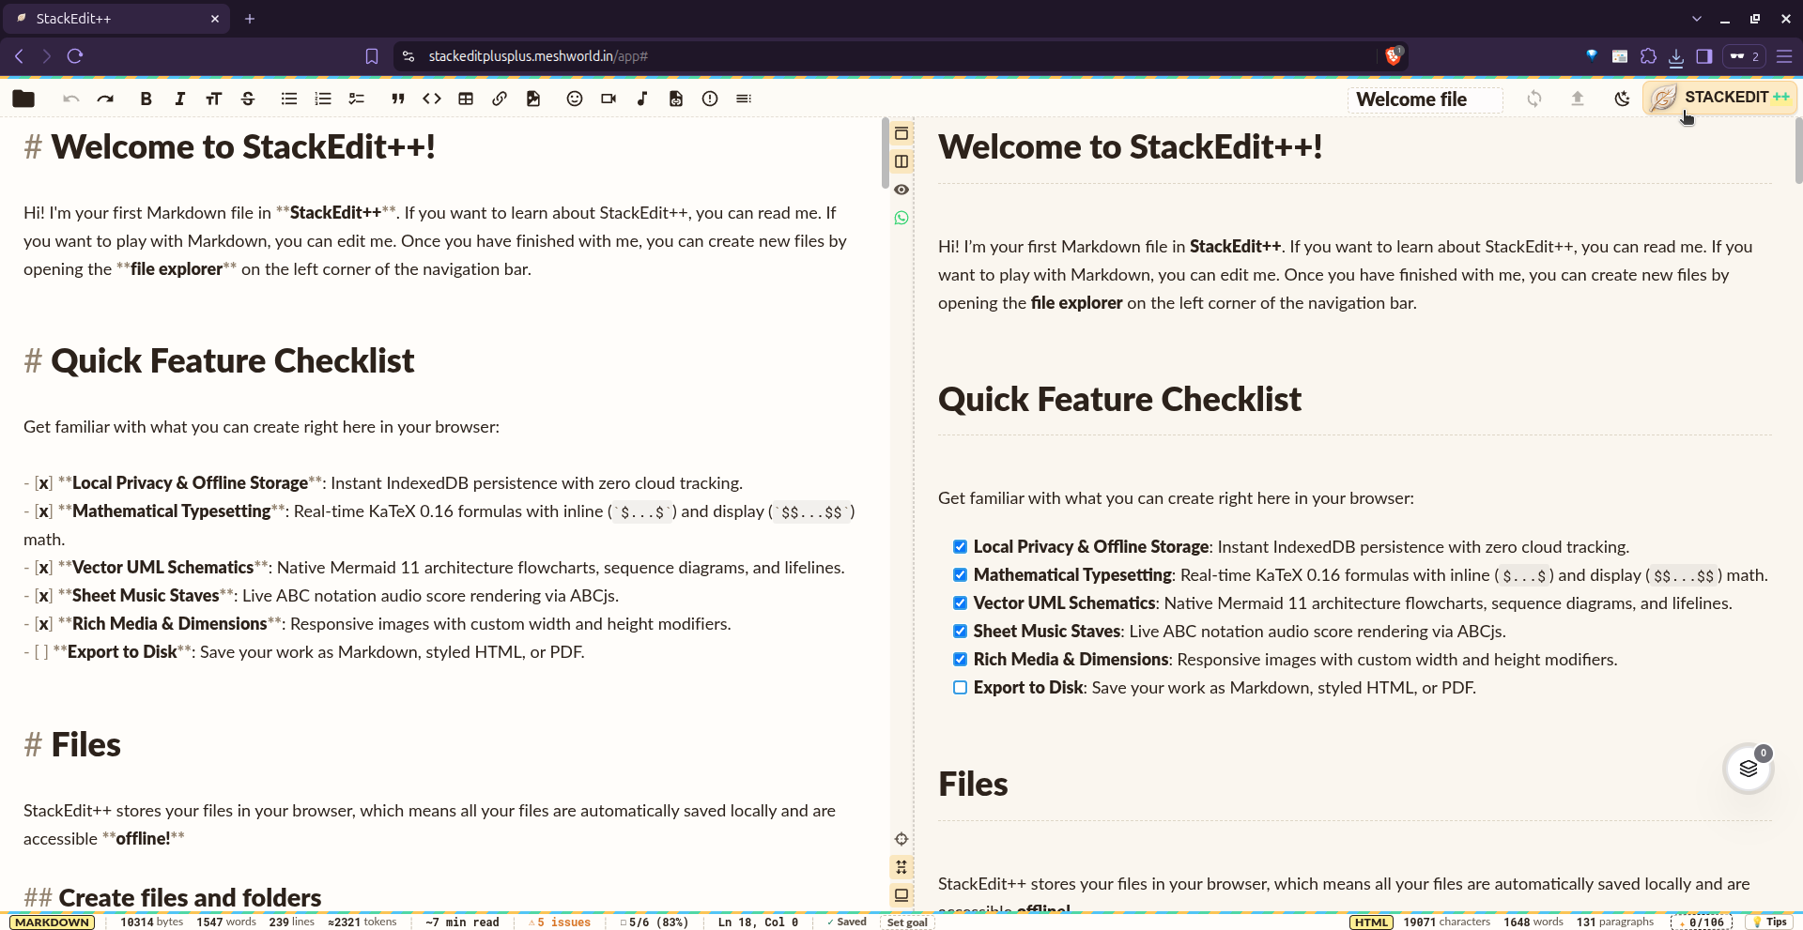
Task: Open Tips in the status bar
Action: point(1770,922)
